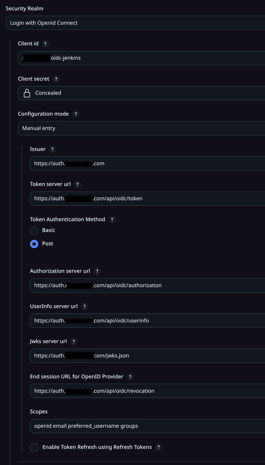The image size is (265, 465).
Task: Click the Configuration mode help icon
Action: pos(76,114)
